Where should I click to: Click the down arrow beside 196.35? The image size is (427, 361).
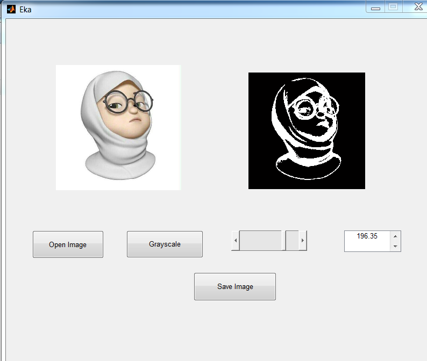point(395,247)
